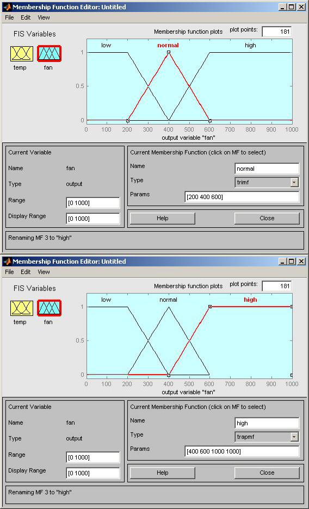Click the peak handle of the normal MF at 400
Viewport: 309px width, 509px height.
169,52
